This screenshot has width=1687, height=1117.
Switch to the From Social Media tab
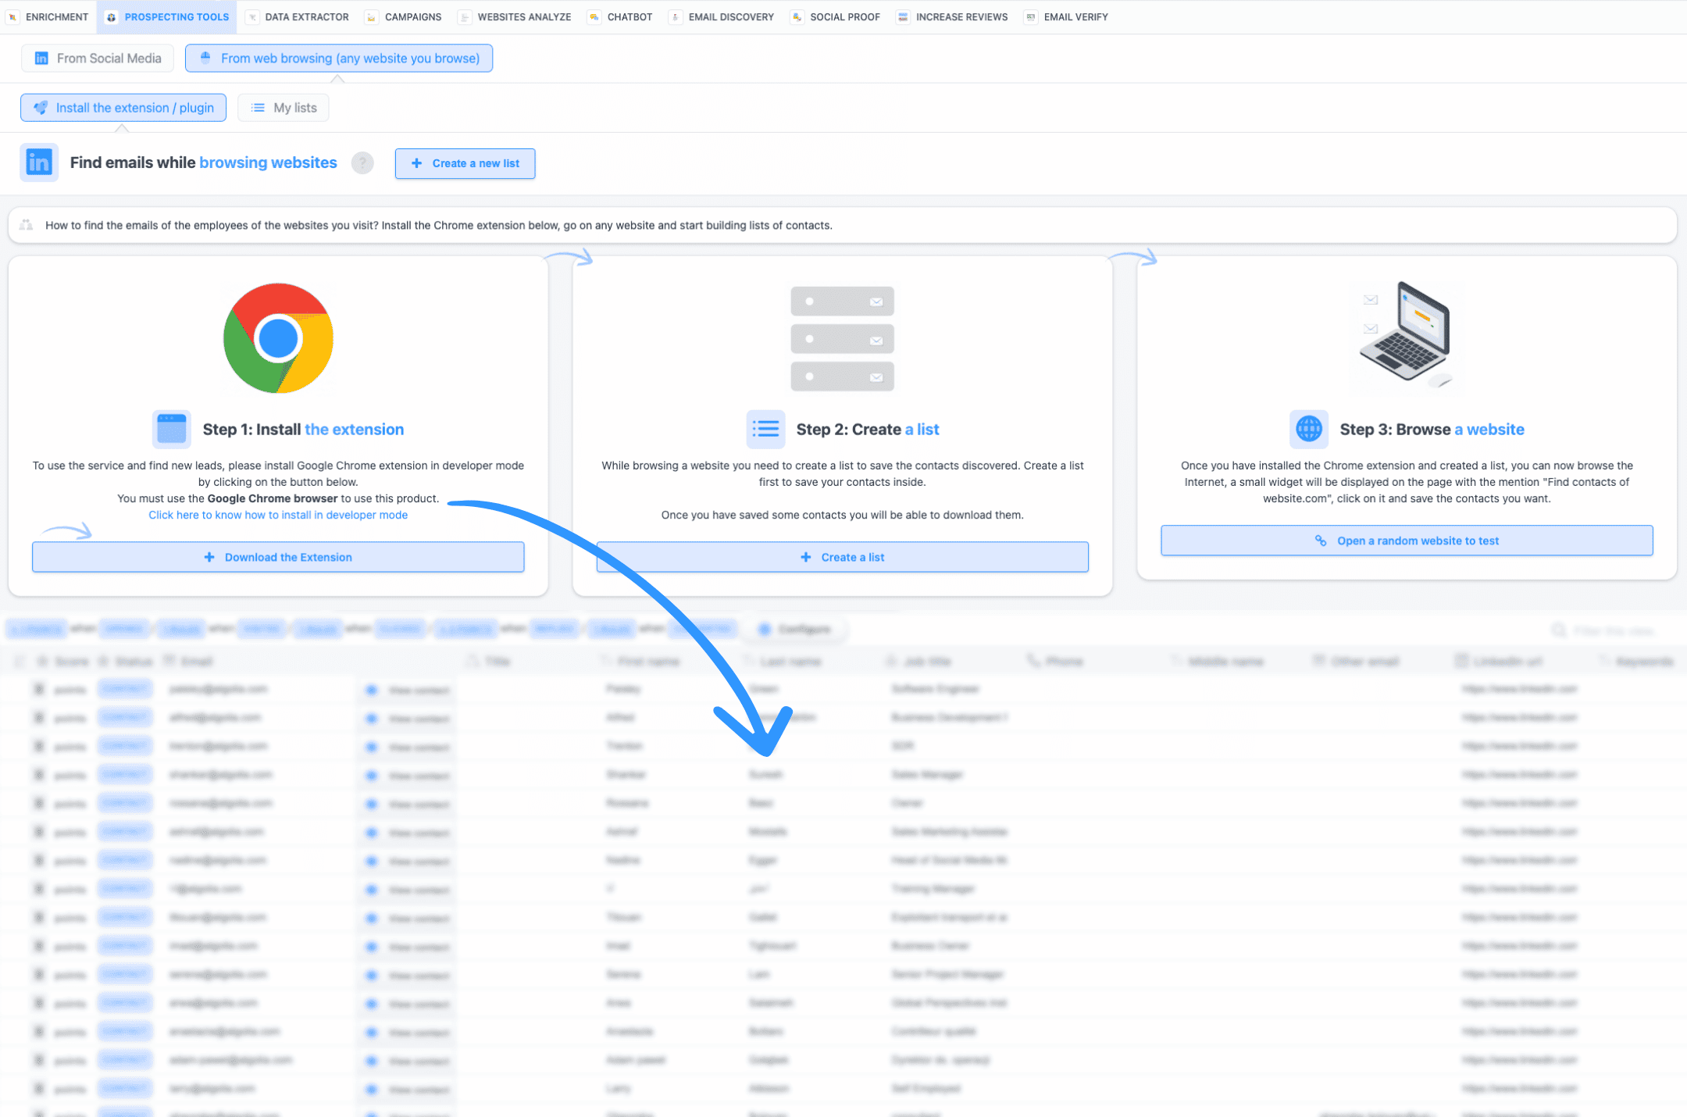coord(97,58)
